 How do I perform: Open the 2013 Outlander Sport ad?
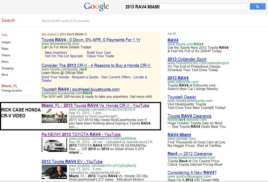pyautogui.click(x=187, y=59)
